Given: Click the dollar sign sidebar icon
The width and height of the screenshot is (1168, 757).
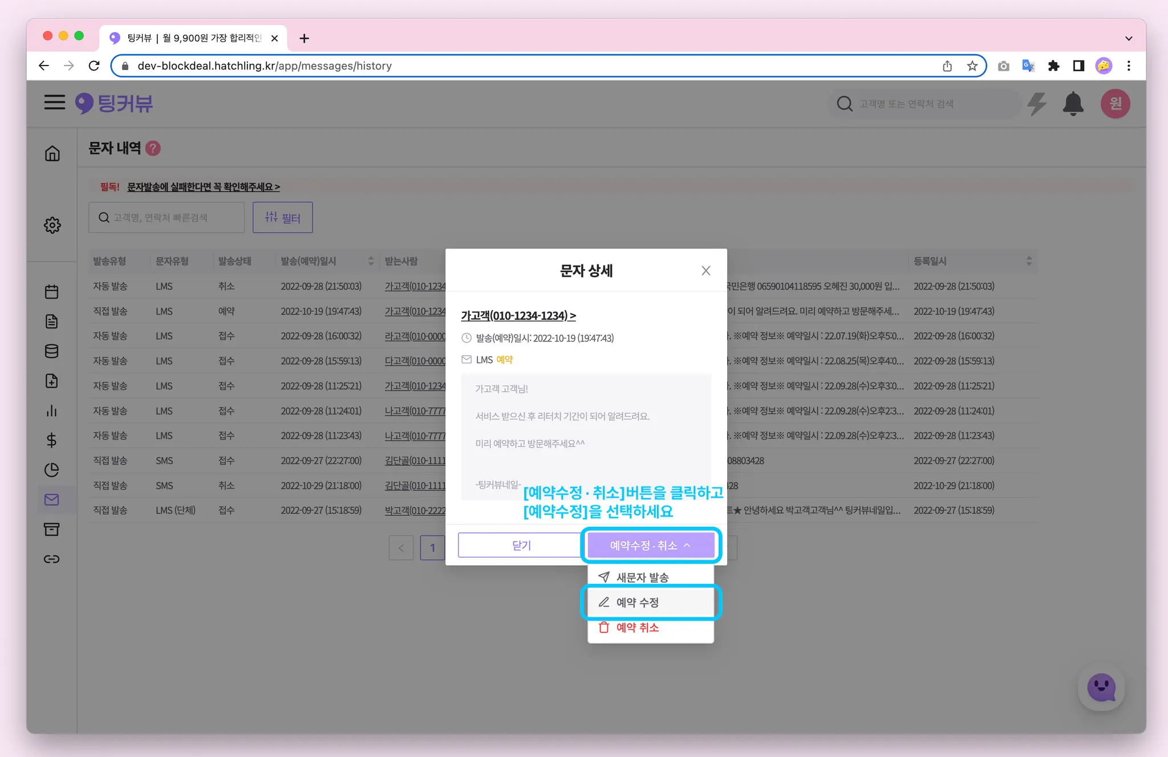Looking at the screenshot, I should coord(52,440).
